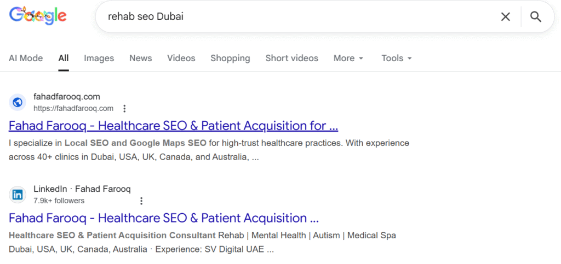Open the LinkedIn Fahad Farooq result title
Screen dimensions: 561x264
163,218
